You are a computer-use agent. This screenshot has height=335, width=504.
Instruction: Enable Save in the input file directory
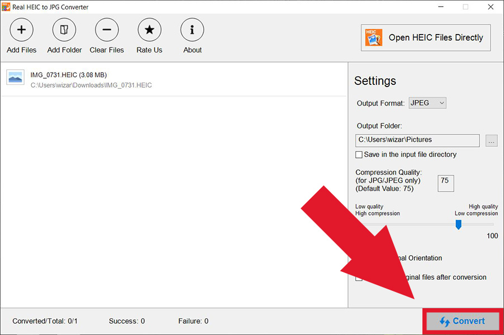(359, 155)
